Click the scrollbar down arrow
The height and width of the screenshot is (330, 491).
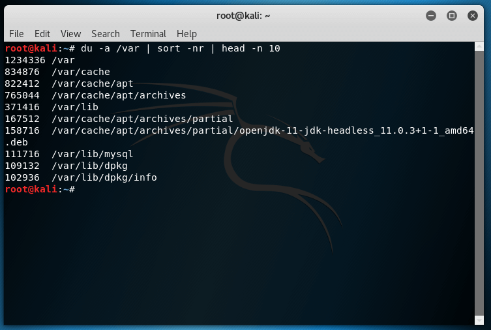coord(479,320)
